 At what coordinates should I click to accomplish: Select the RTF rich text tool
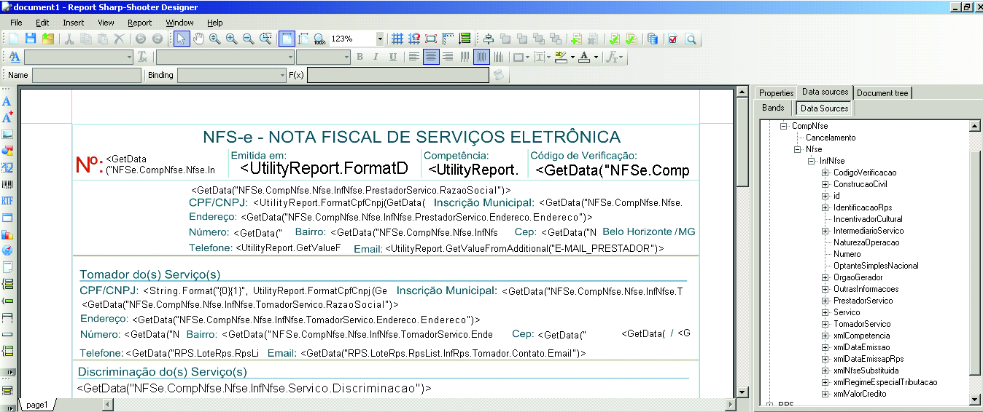coord(7,201)
